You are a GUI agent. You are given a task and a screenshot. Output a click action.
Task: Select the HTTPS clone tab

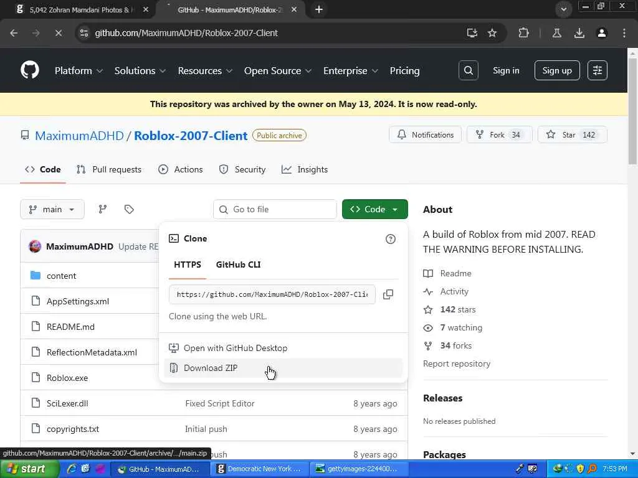coord(187,265)
